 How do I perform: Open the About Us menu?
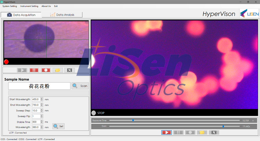coord(46,6)
